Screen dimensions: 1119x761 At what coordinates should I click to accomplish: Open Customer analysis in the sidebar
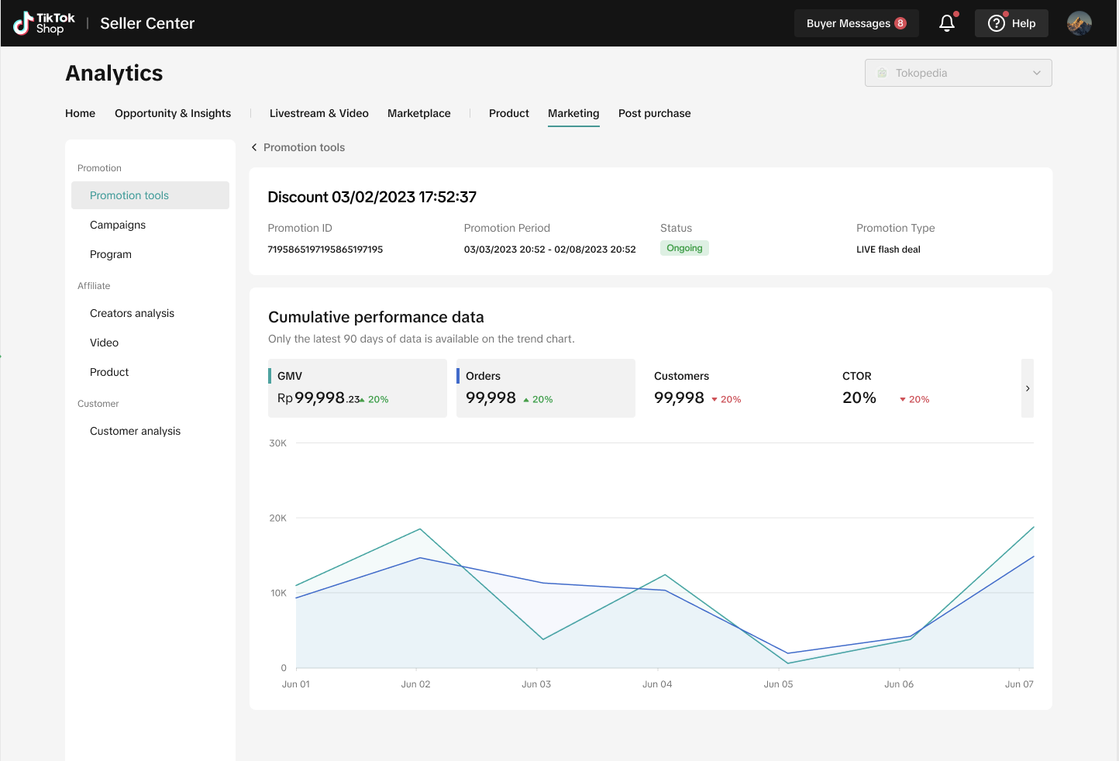click(135, 431)
